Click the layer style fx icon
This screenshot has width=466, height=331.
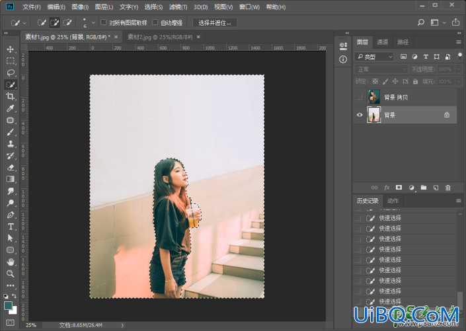pyautogui.click(x=387, y=188)
